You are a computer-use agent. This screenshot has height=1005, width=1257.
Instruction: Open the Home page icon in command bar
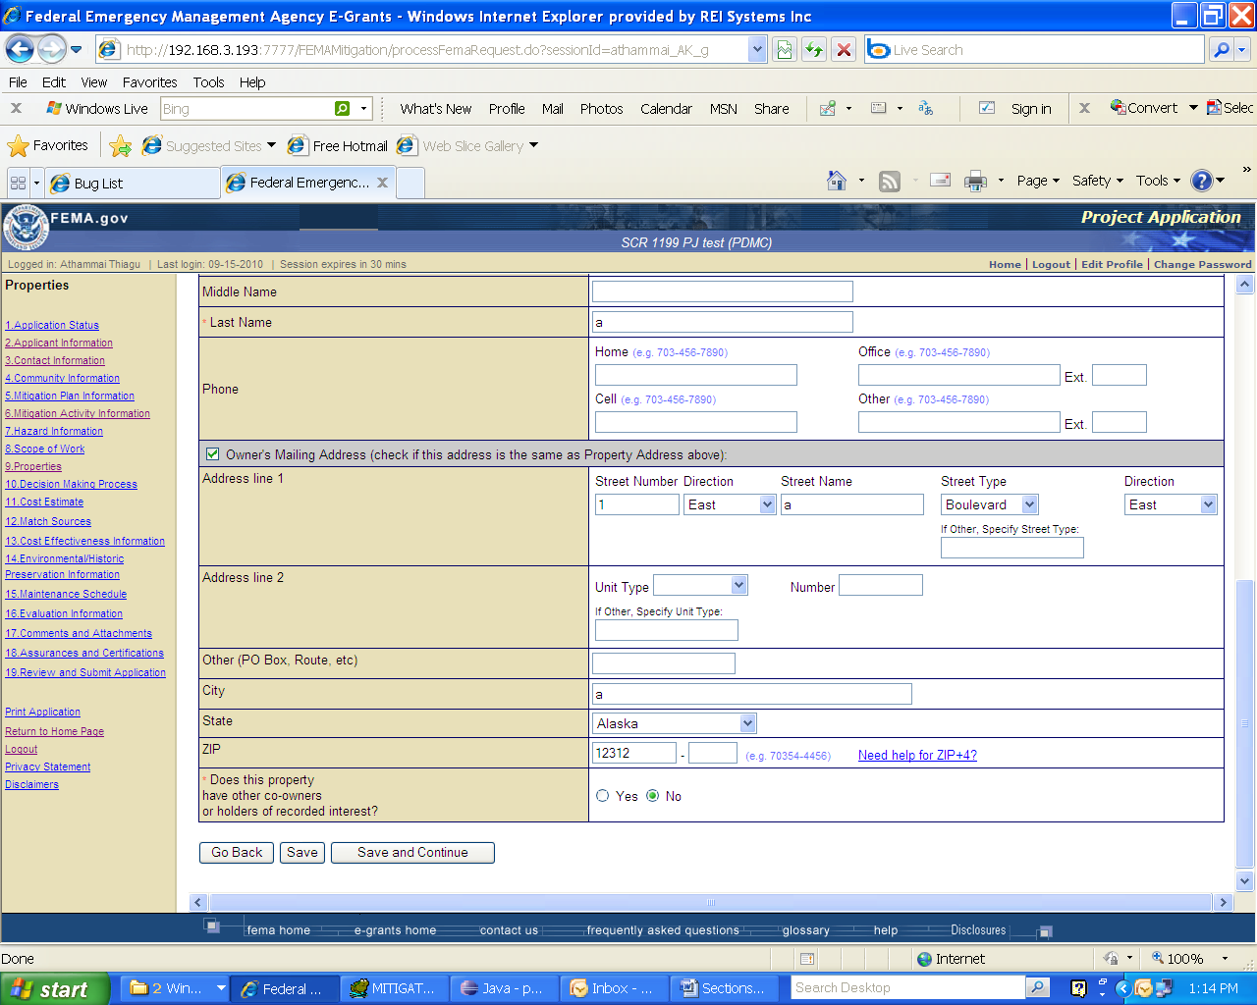[837, 181]
